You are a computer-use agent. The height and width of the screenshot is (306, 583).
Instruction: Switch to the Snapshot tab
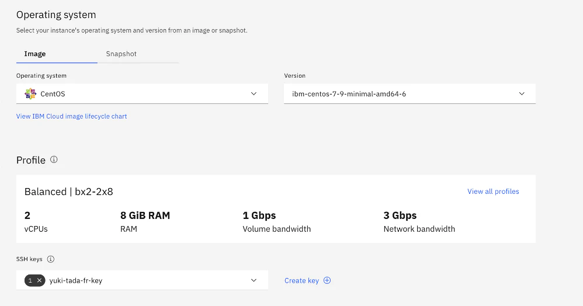138,54
